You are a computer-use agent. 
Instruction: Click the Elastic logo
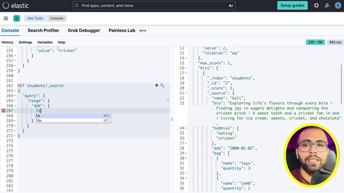[x=16, y=5]
